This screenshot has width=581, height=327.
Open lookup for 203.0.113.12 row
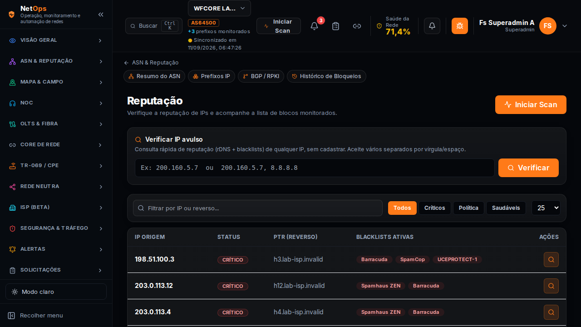tap(551, 286)
